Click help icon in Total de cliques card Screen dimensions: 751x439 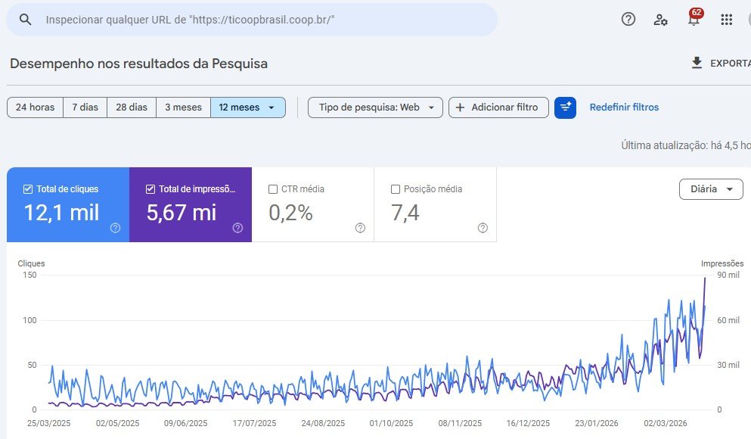115,228
